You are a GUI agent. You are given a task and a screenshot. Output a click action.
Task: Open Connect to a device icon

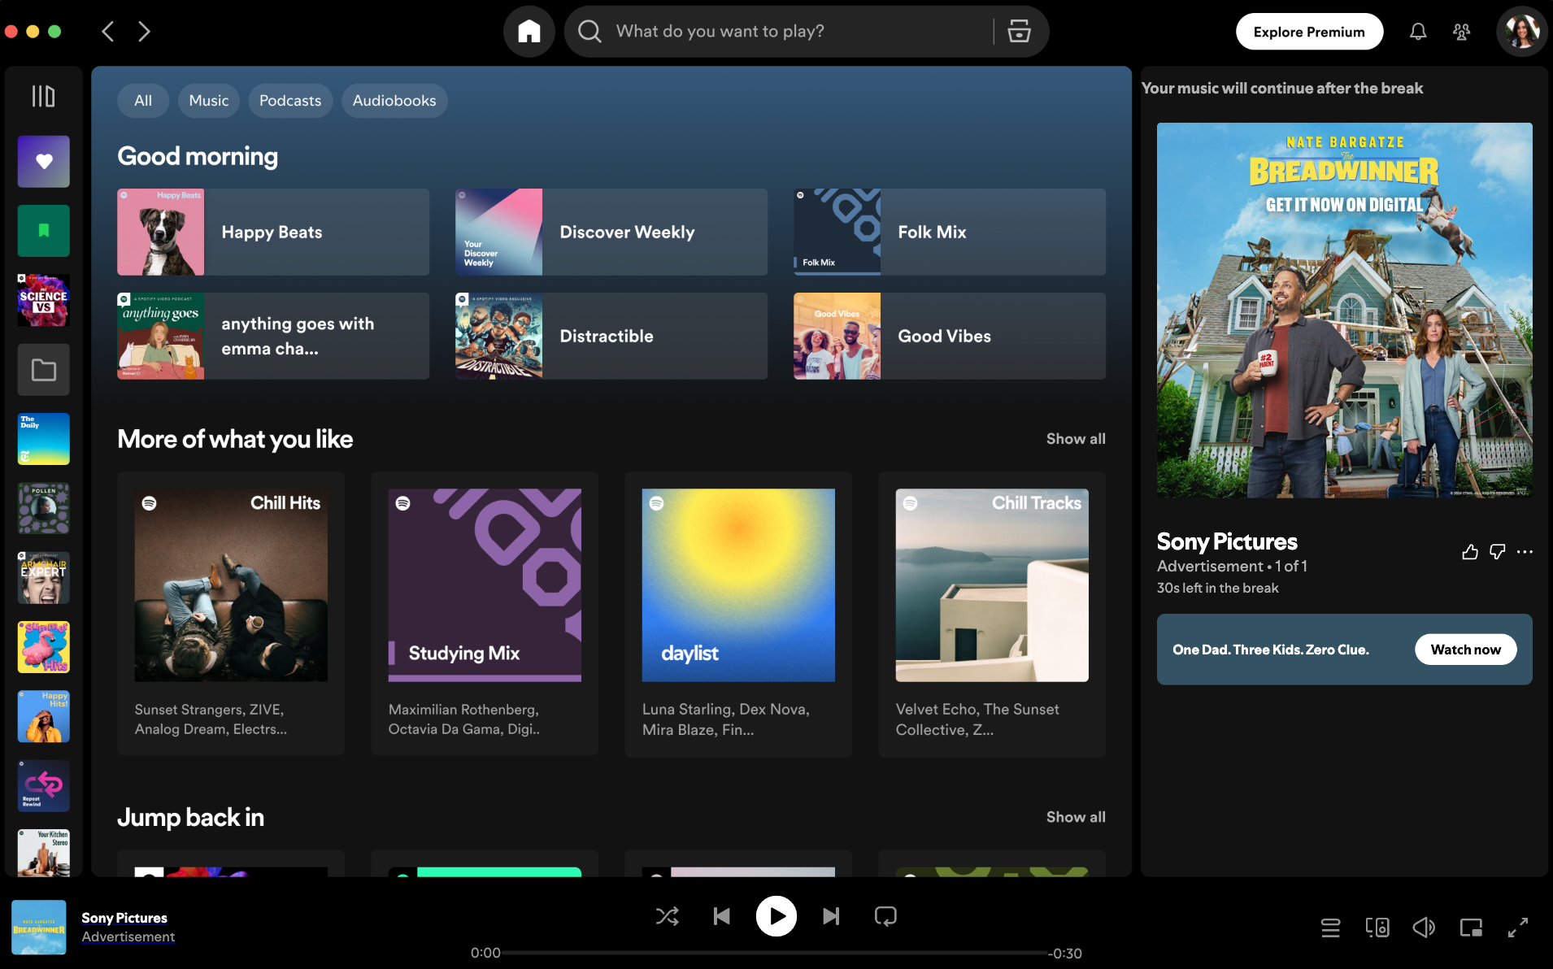click(x=1377, y=928)
